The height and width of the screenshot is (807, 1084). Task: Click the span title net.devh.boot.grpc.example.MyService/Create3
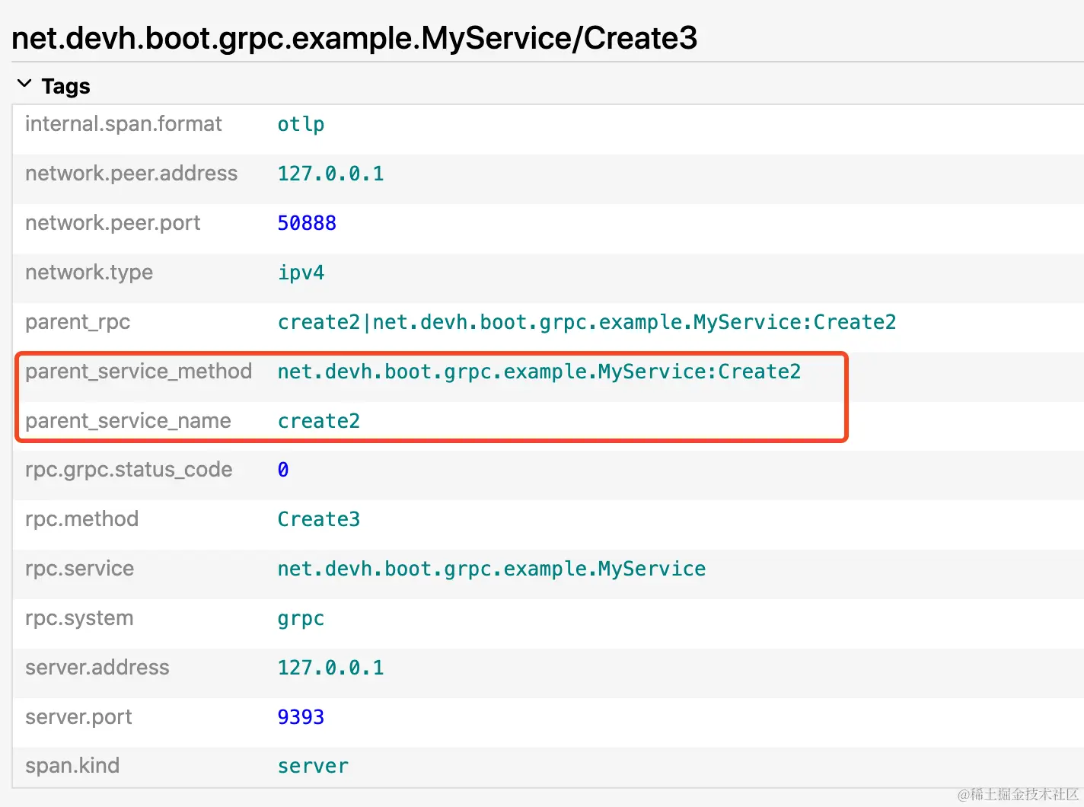point(355,37)
